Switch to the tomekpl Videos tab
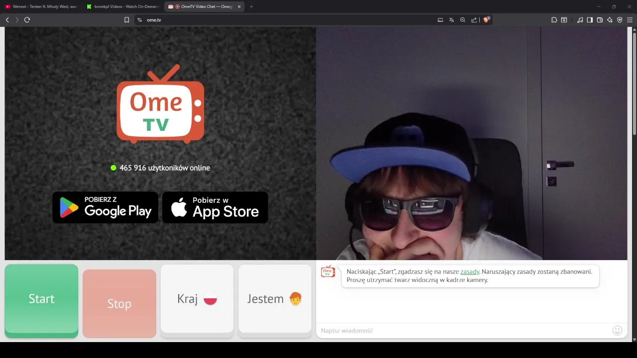637x358 pixels. coord(122,6)
